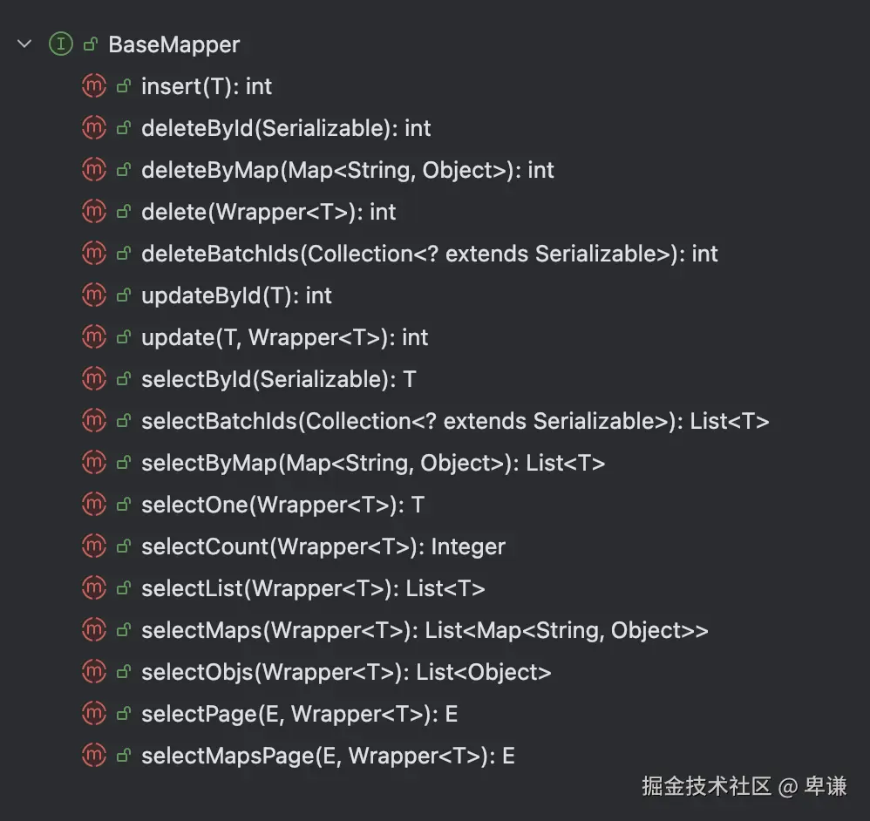Click the BaseMapper interface icon
Image resolution: width=870 pixels, height=821 pixels.
[x=60, y=44]
